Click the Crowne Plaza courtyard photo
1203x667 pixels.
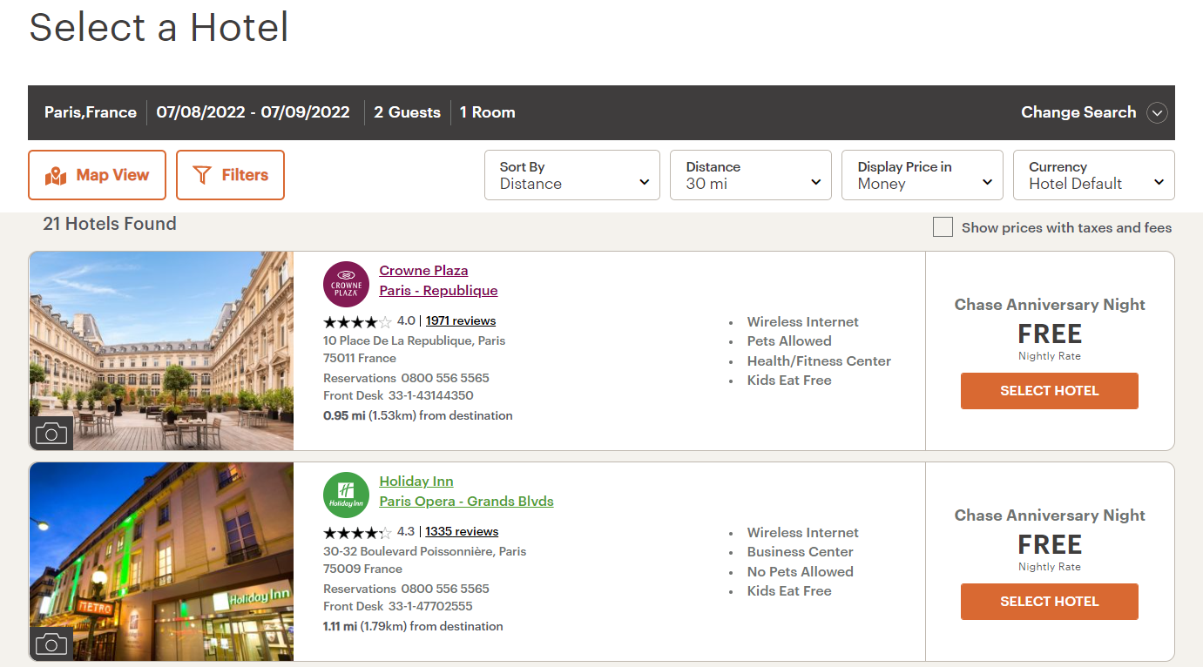pyautogui.click(x=161, y=351)
